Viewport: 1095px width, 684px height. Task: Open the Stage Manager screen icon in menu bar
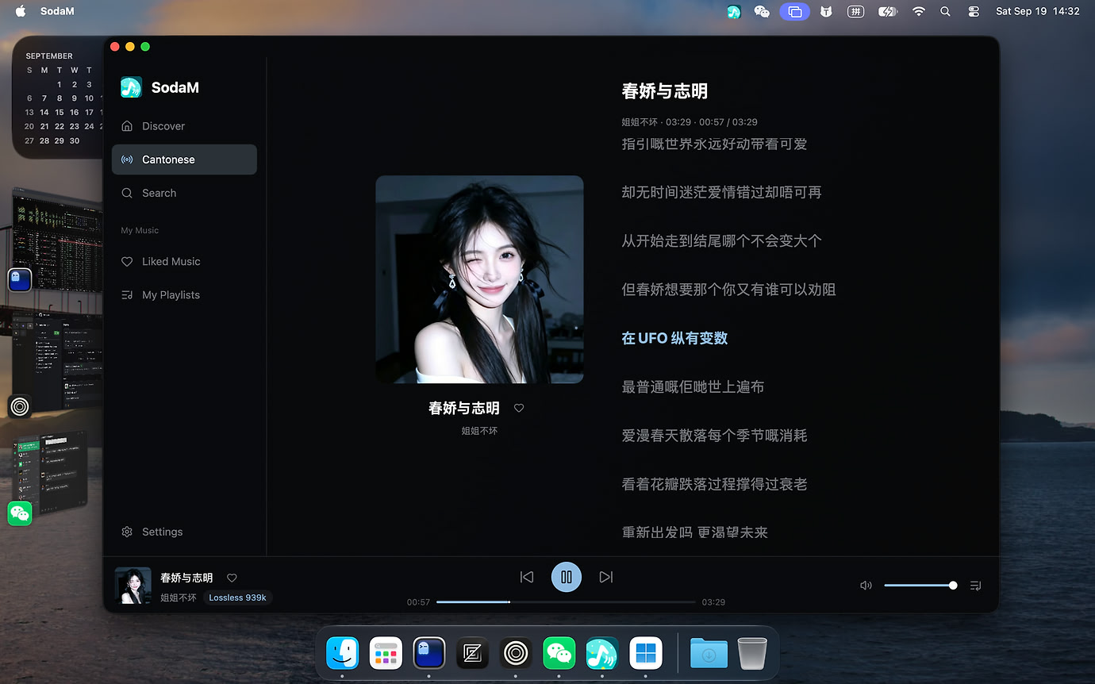pyautogui.click(x=794, y=11)
